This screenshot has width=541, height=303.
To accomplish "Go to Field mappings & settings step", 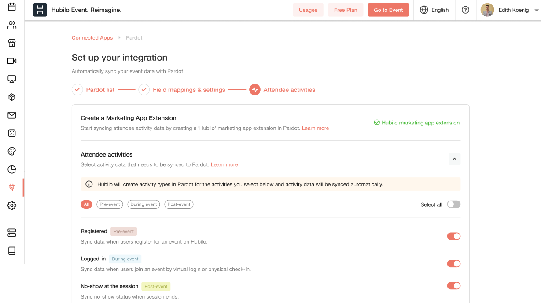I will 189,90.
